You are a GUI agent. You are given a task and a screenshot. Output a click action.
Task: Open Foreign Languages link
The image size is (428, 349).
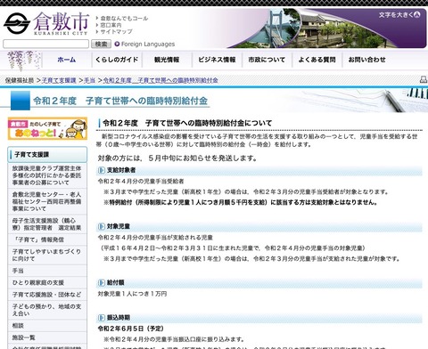pos(148,44)
